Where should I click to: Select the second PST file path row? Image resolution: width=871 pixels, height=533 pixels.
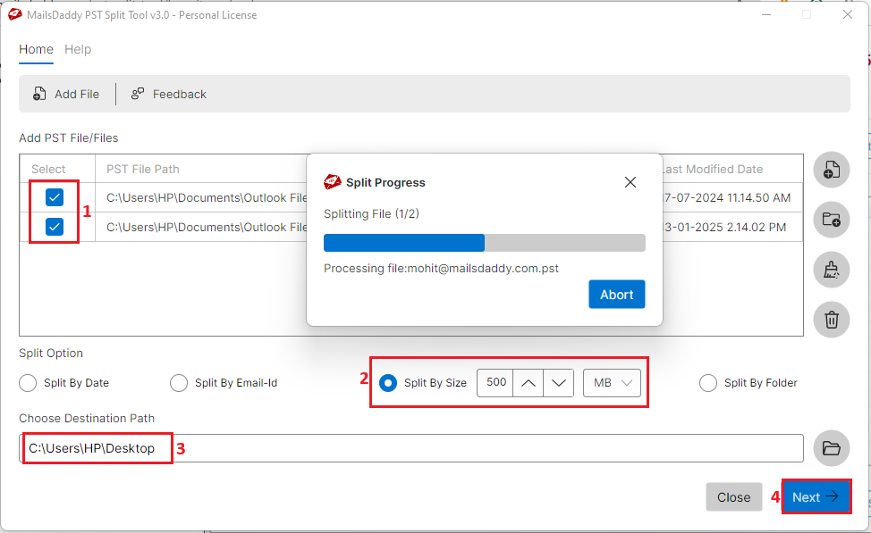click(x=207, y=228)
